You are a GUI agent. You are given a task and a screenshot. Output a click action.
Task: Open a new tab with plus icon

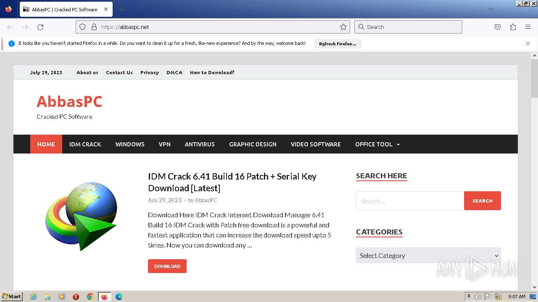click(x=121, y=9)
